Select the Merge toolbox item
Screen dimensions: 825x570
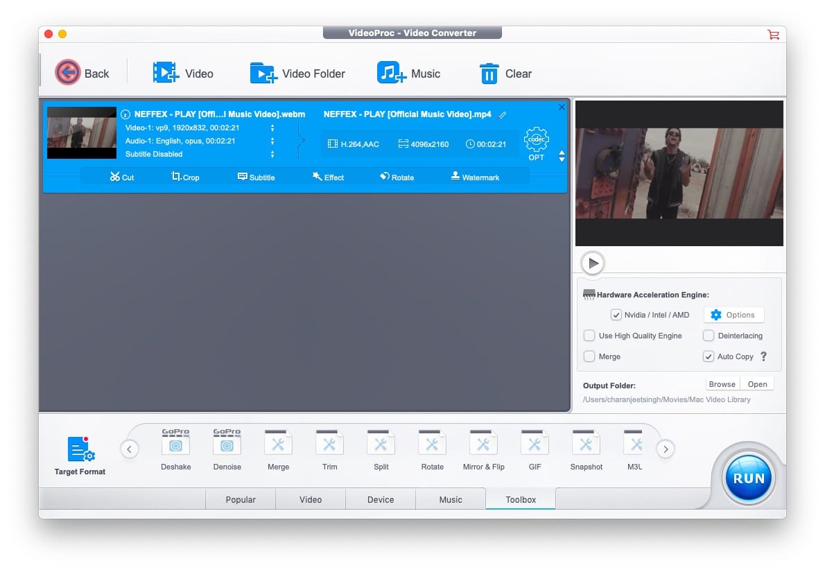278,449
